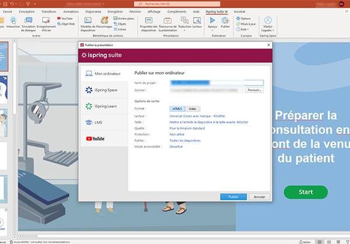
Task: Switch to reading view icon
Action: [x=338, y=242]
